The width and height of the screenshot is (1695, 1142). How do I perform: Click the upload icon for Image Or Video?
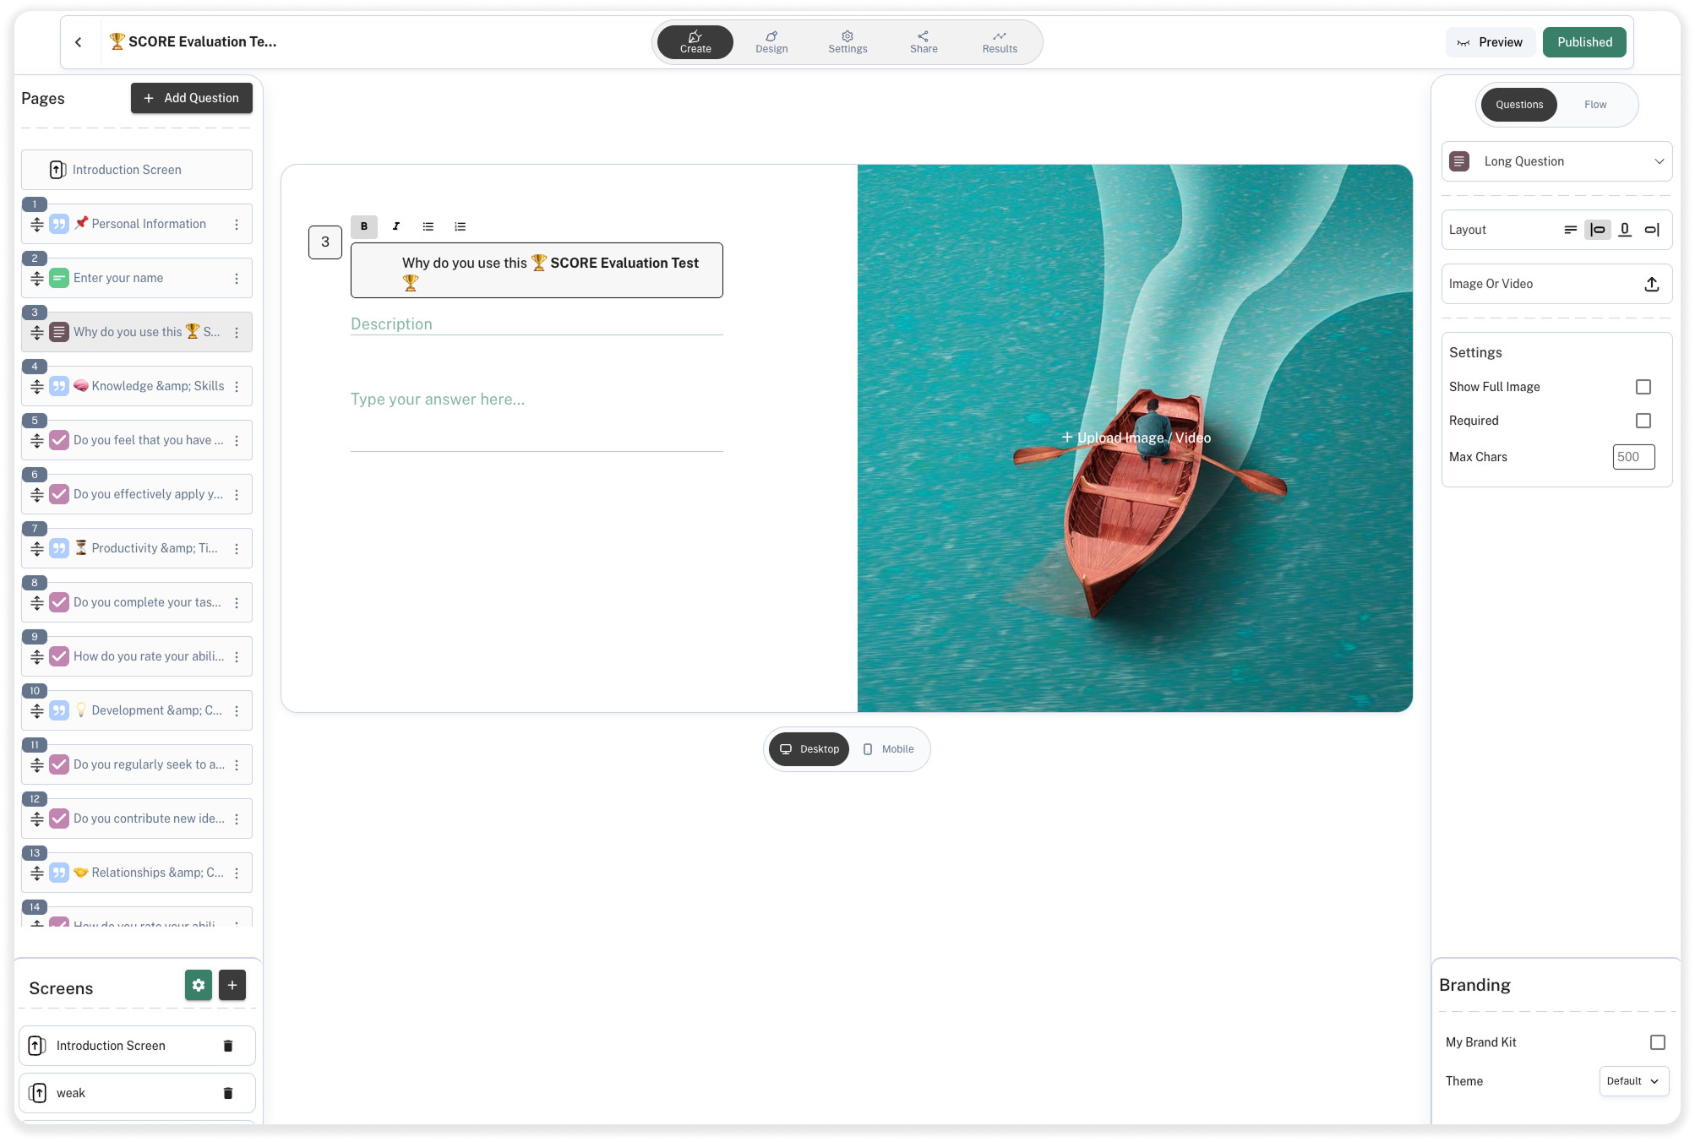[1651, 284]
